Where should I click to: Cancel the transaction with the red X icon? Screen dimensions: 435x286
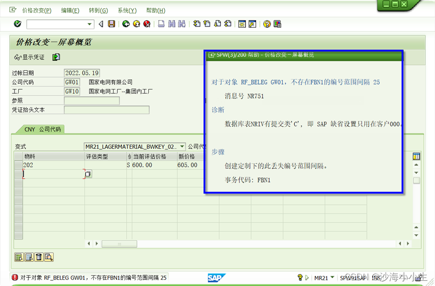coord(146,24)
